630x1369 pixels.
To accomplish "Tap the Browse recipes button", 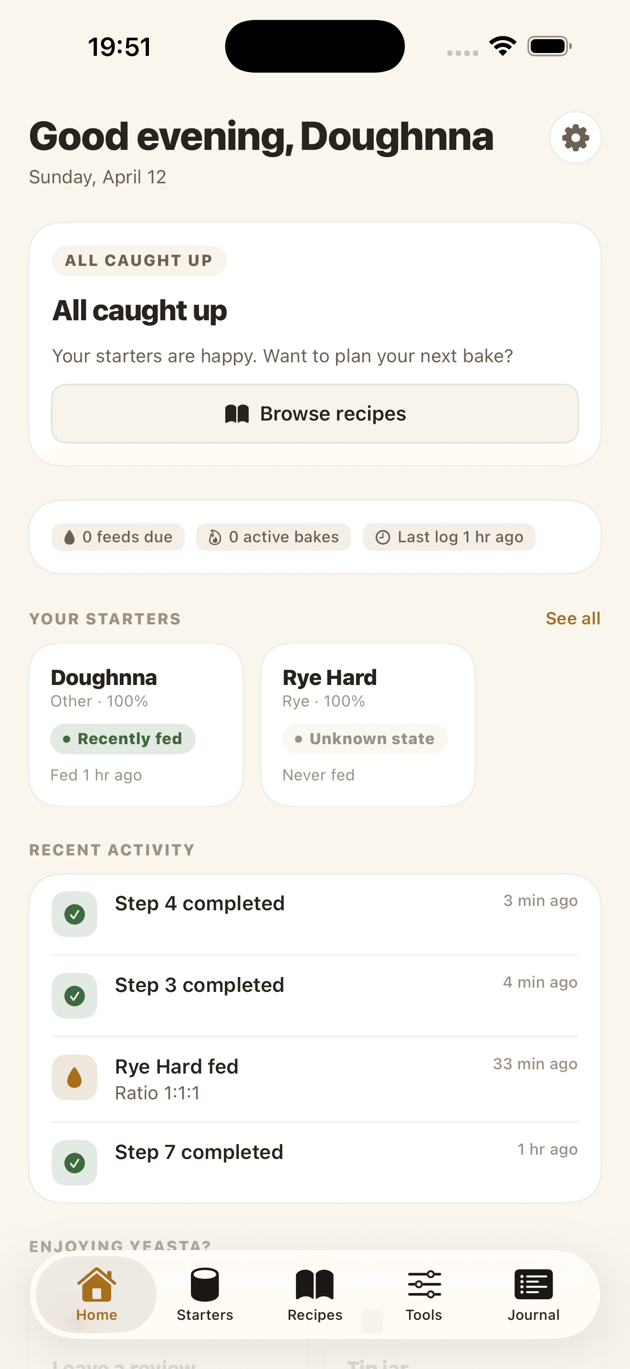I will [315, 413].
